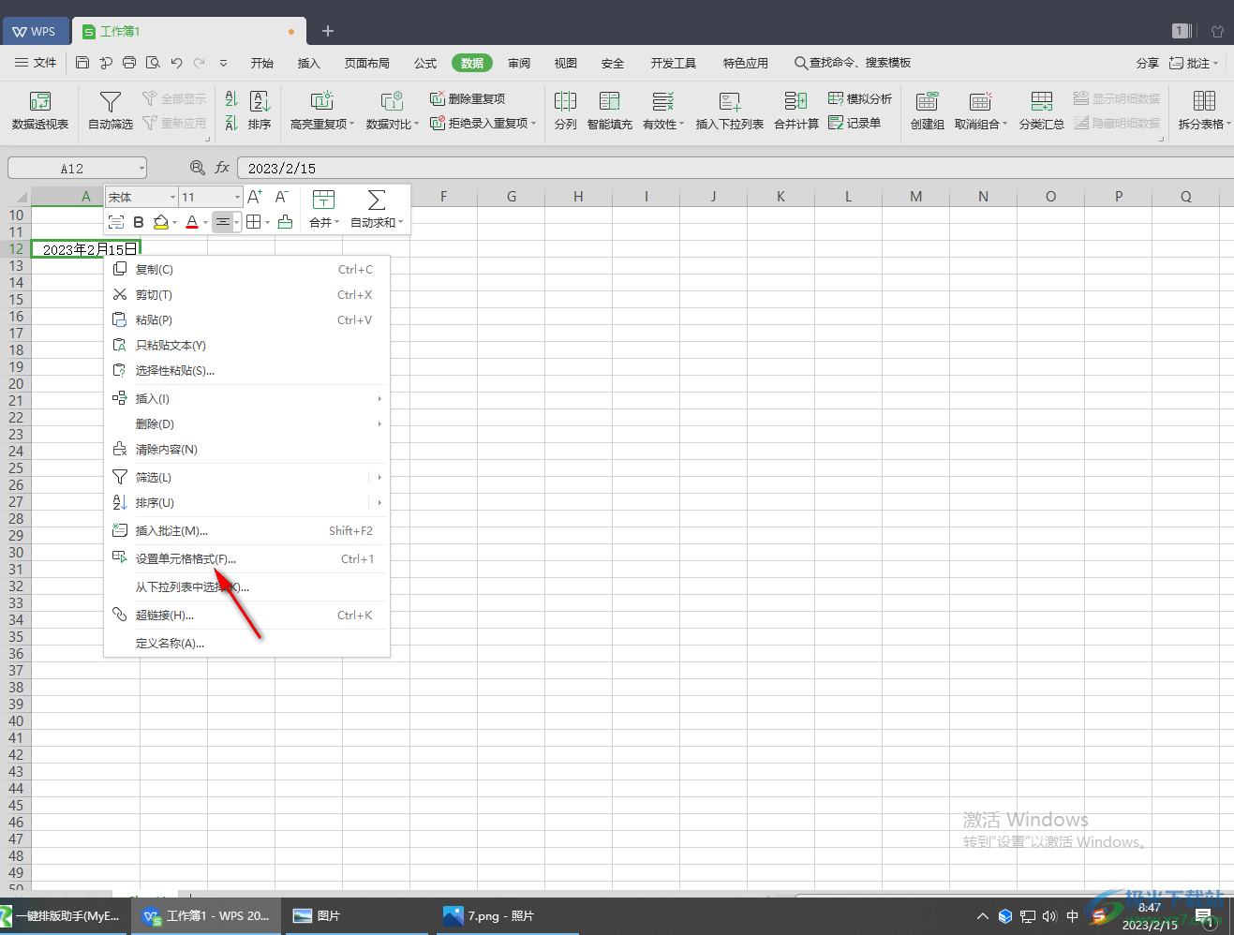Switch to the 公式 ribbon tab
The width and height of the screenshot is (1234, 935).
(425, 63)
